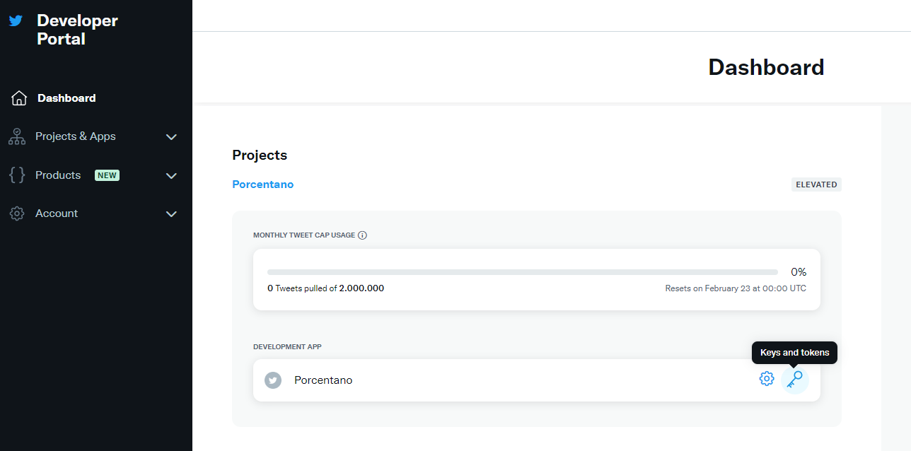The image size is (911, 451).
Task: Click '0 Tweets pulled of 2.000.000' text
Action: [x=325, y=288]
